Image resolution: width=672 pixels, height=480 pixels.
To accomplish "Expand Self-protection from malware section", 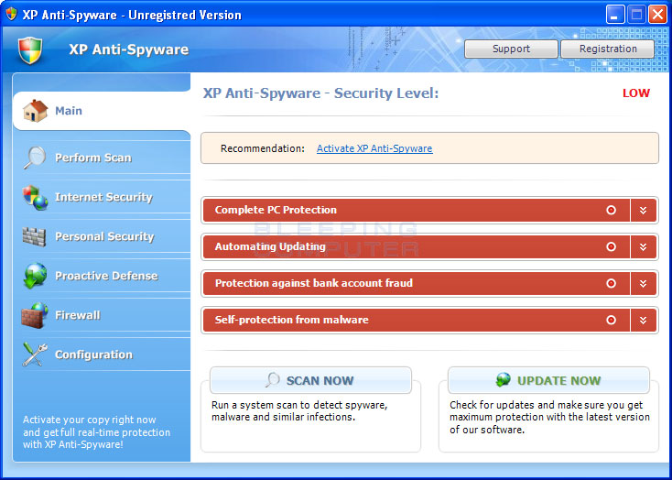I will point(643,320).
